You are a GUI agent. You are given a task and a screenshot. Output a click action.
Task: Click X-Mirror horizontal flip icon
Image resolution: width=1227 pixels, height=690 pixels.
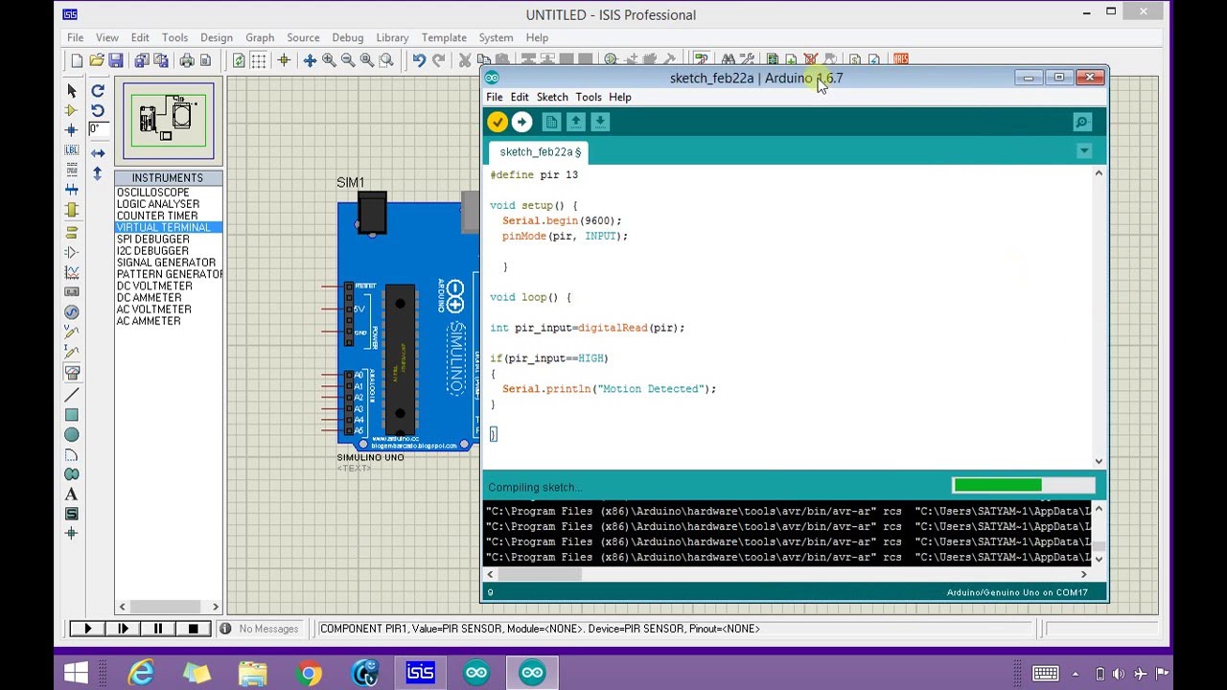(x=98, y=153)
